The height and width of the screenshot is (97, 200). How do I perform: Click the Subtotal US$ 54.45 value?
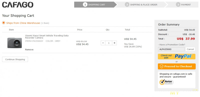point(189,30)
